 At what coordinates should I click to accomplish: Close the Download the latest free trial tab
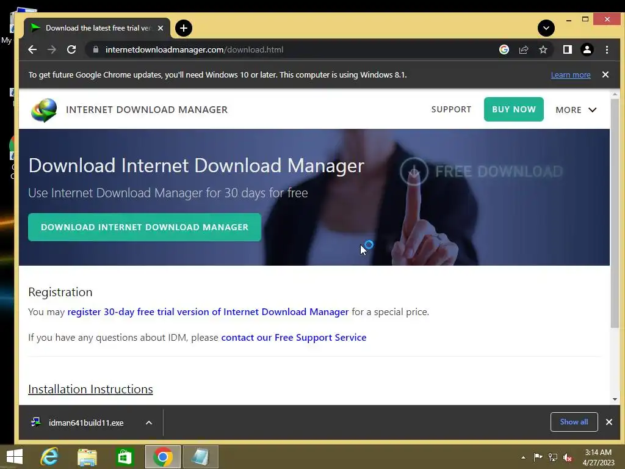[161, 28]
